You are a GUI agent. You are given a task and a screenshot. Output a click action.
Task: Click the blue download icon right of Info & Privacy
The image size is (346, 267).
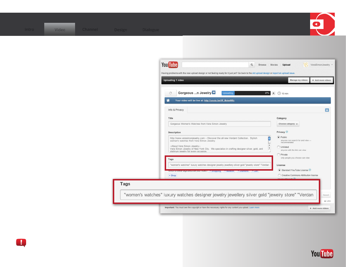(x=327, y=110)
